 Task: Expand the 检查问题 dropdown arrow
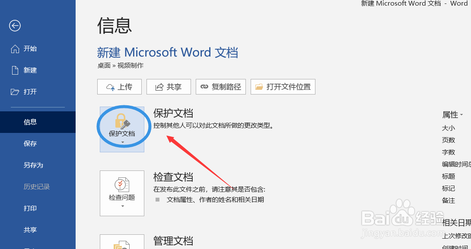click(122, 206)
